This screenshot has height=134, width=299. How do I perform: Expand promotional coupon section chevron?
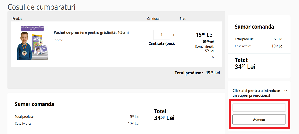tap(286, 91)
